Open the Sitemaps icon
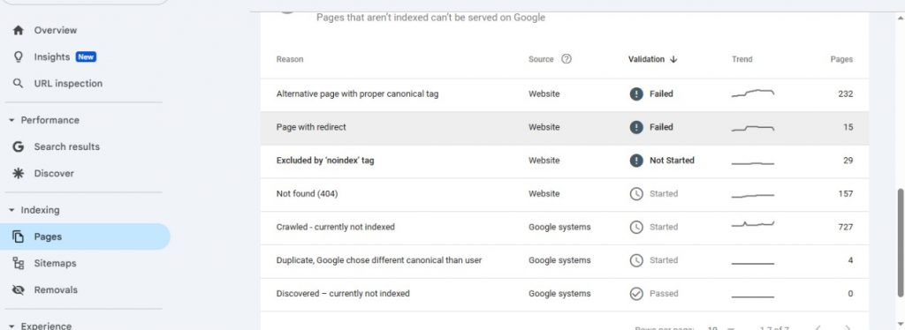 (18, 263)
